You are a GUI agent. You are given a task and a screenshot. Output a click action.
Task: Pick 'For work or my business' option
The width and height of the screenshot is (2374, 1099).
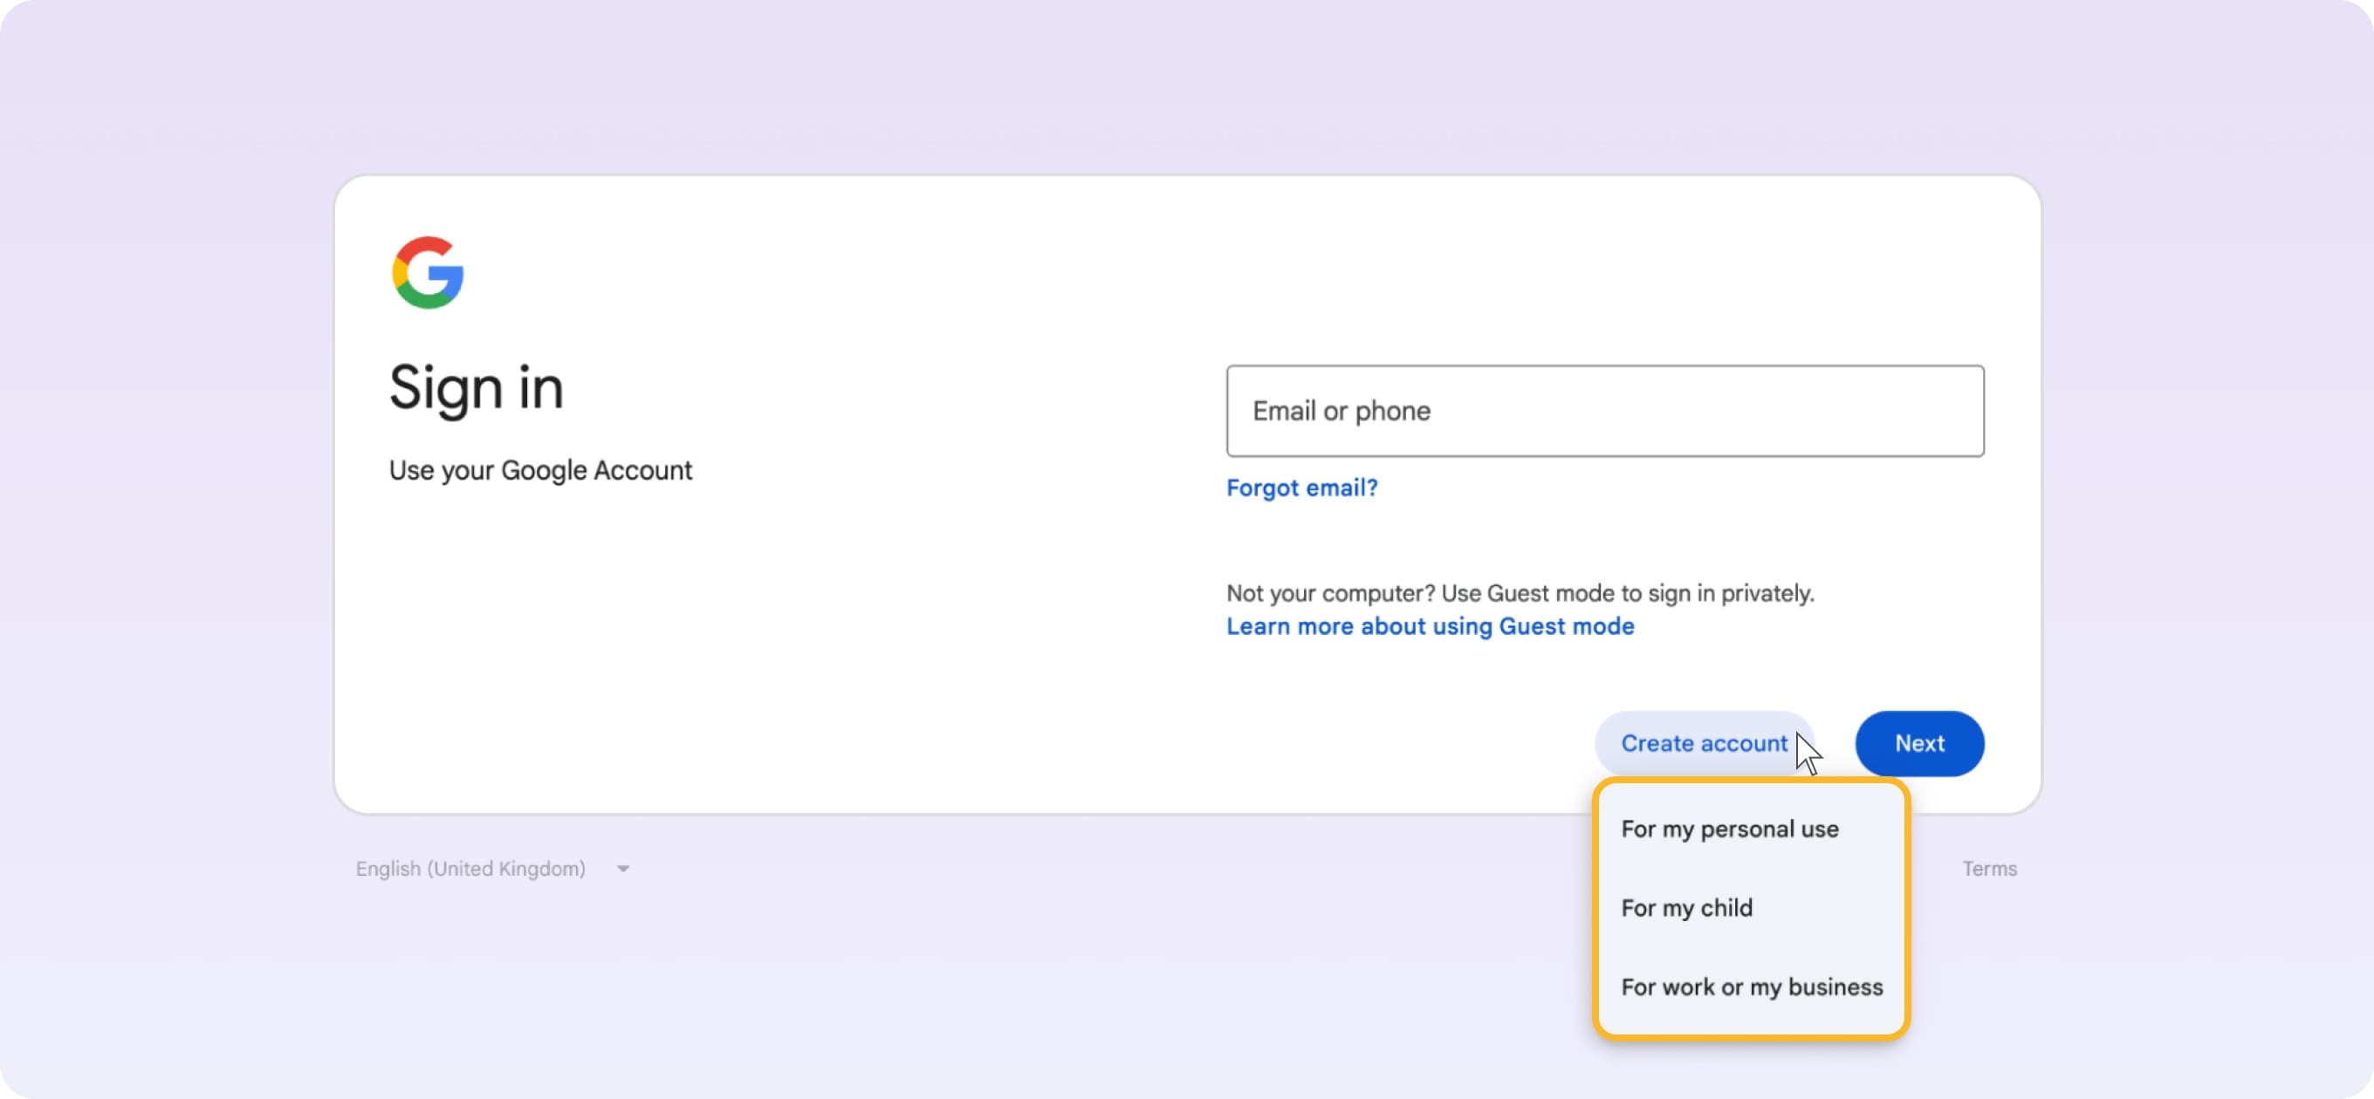1752,986
